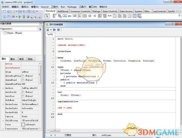This screenshot has height=138, width=182.
Task: Switch to the Dialogs palette tab
Action: coord(96,11)
